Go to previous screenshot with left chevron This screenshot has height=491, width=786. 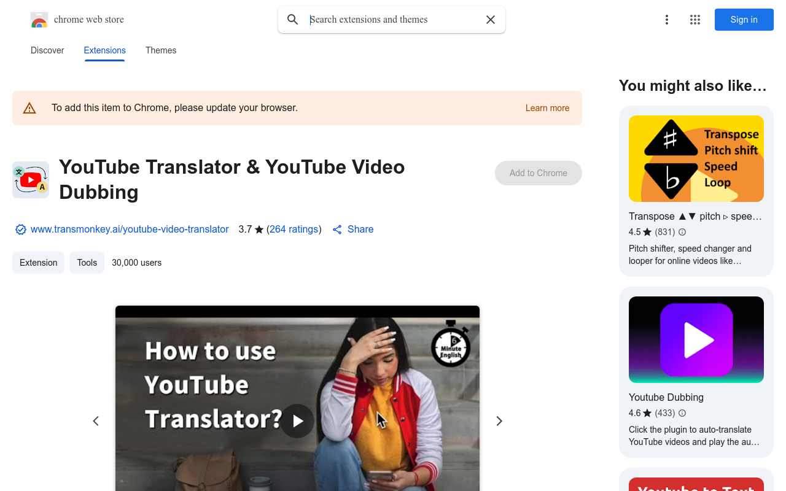click(96, 421)
